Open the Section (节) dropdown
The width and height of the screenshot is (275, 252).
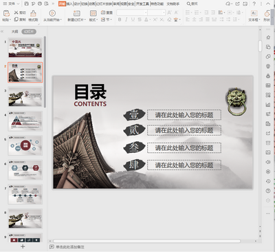tap(107, 20)
